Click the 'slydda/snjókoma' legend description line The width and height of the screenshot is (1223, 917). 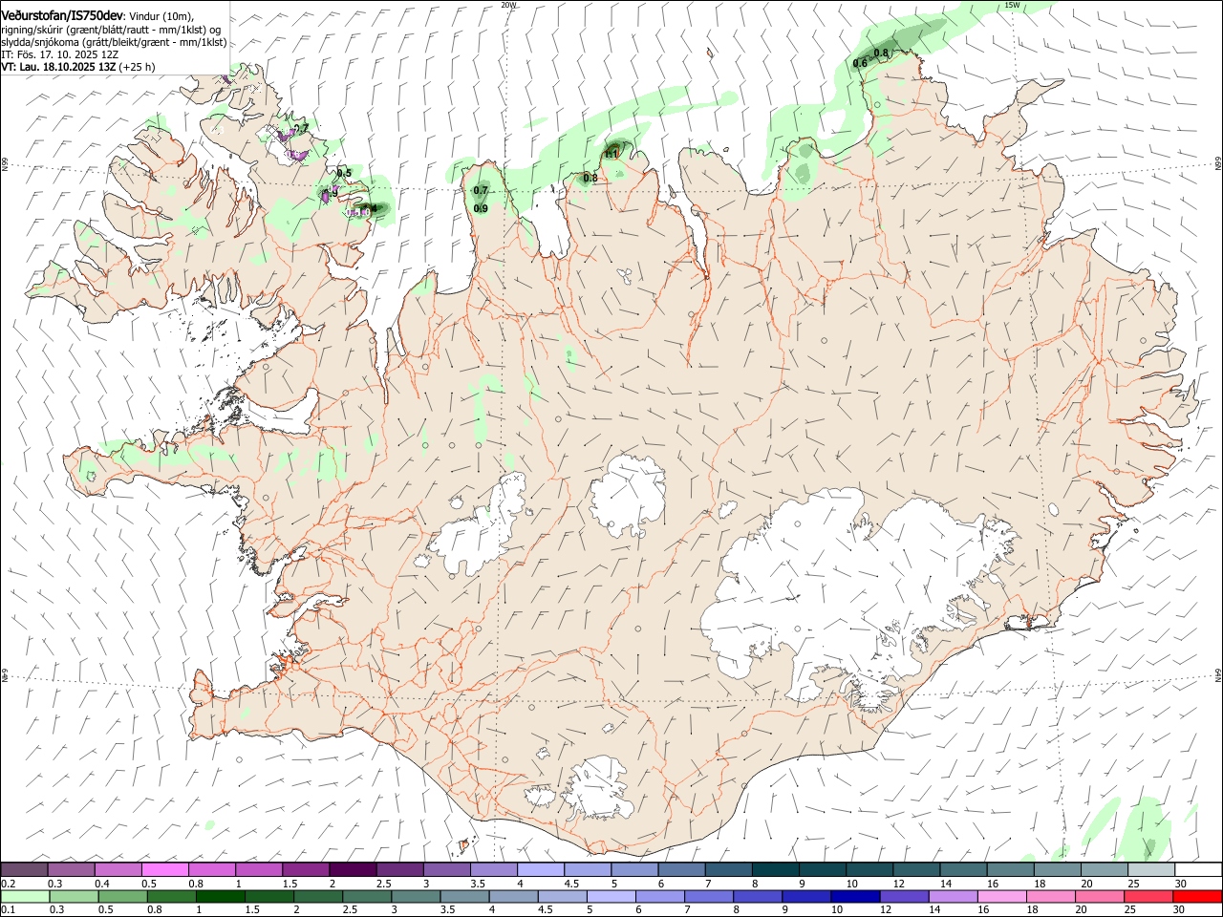[114, 42]
